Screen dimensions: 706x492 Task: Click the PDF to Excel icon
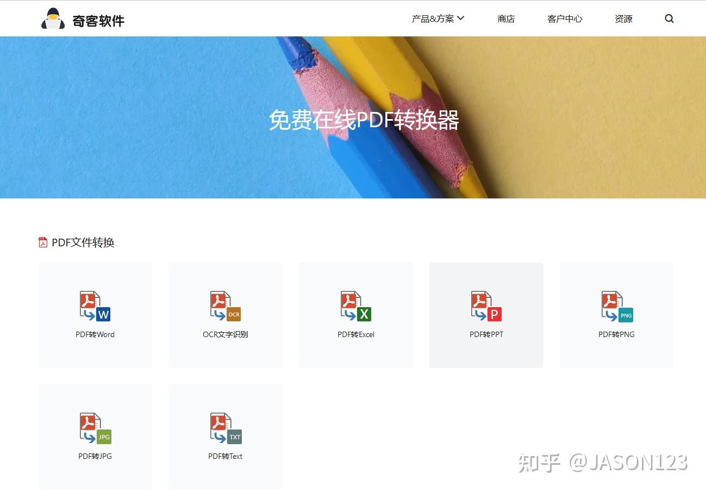[356, 306]
